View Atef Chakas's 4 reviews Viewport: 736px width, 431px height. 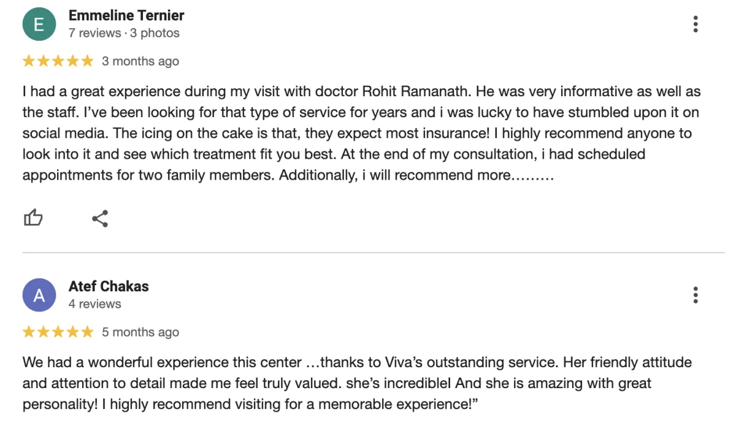(95, 304)
